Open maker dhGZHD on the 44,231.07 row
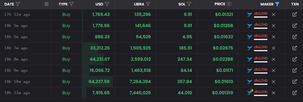This screenshot has width=303, height=102. [x=261, y=58]
